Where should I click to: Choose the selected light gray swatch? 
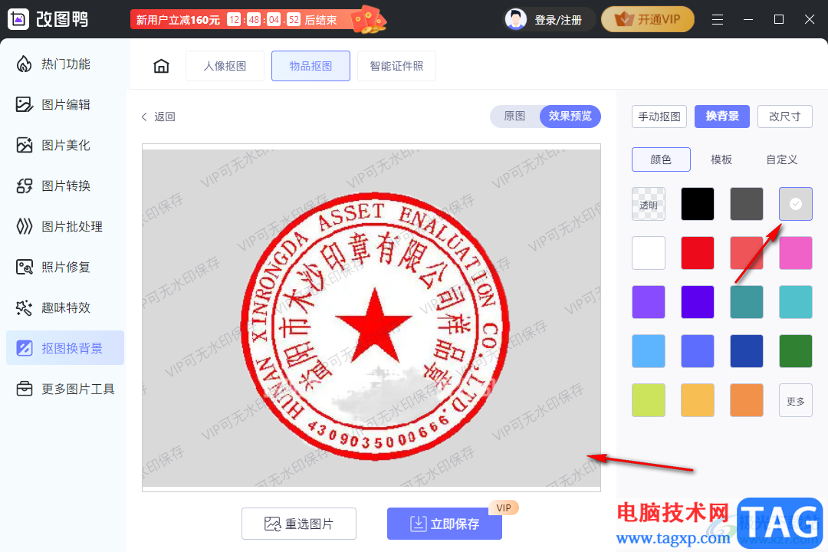(796, 204)
